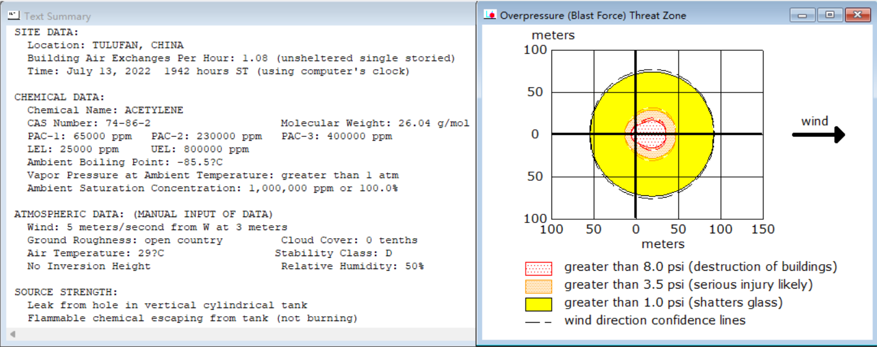Click the greater than 8.0 psi legend text
Image resolution: width=877 pixels, height=347 pixels.
pyautogui.click(x=700, y=267)
